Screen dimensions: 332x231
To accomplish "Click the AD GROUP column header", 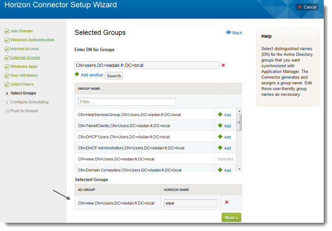I will [86, 190].
